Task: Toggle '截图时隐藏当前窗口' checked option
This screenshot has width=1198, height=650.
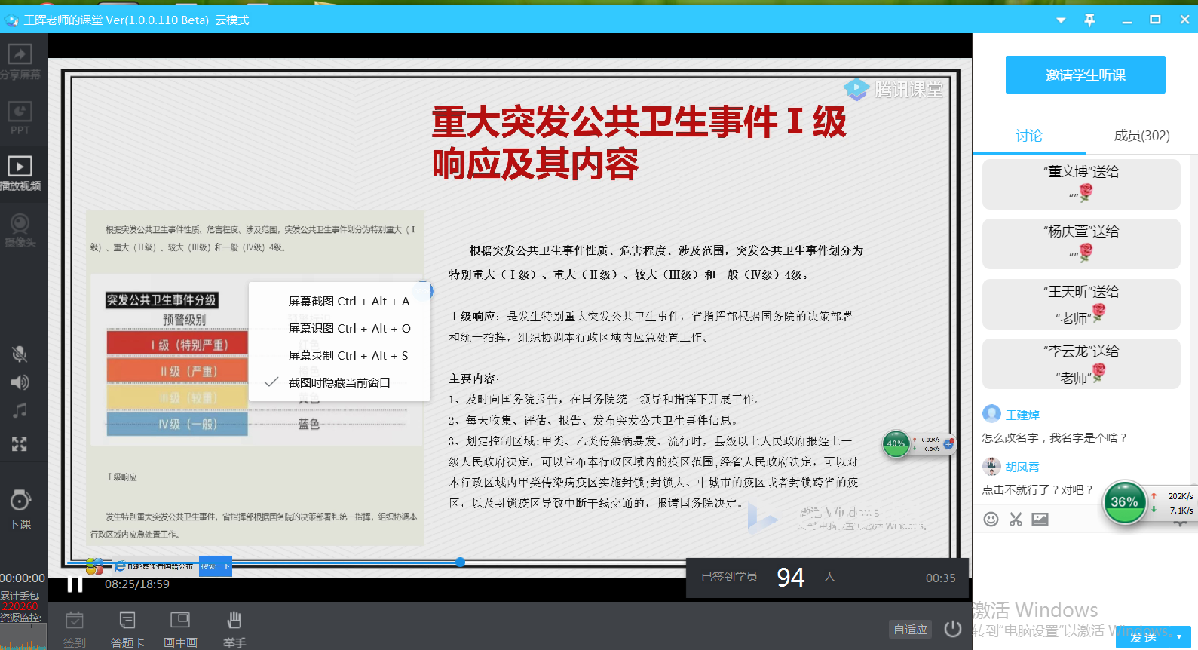Action: 339,382
